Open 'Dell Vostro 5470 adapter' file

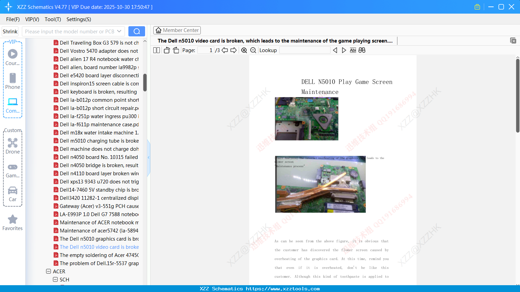pyautogui.click(x=96, y=51)
